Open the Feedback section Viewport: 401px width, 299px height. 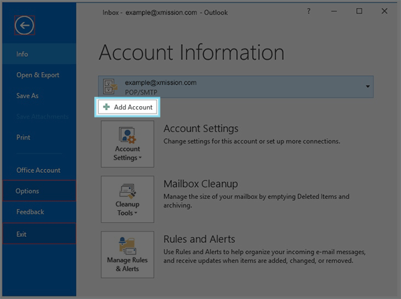click(x=39, y=212)
